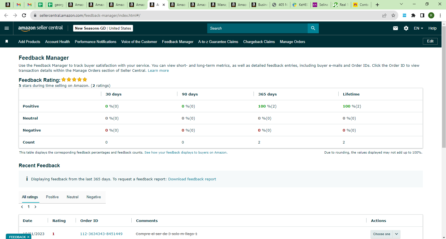Open the Help link
The image size is (446, 239).
[432, 28]
